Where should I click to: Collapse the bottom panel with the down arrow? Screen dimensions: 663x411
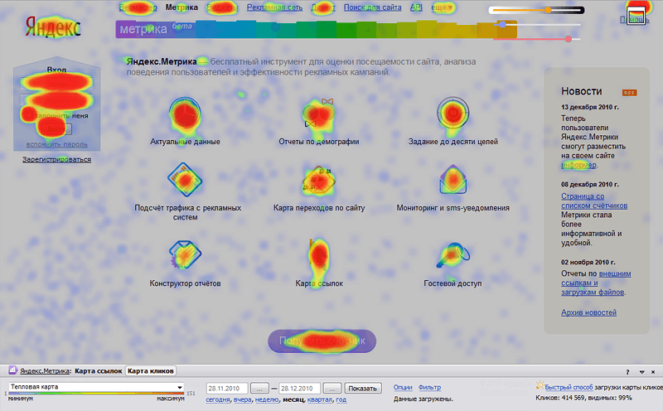pos(641,372)
